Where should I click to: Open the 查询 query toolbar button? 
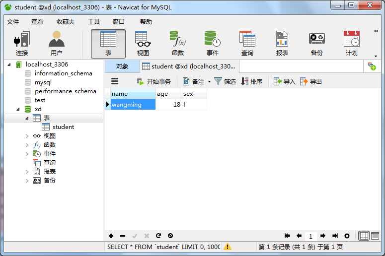[x=247, y=44]
